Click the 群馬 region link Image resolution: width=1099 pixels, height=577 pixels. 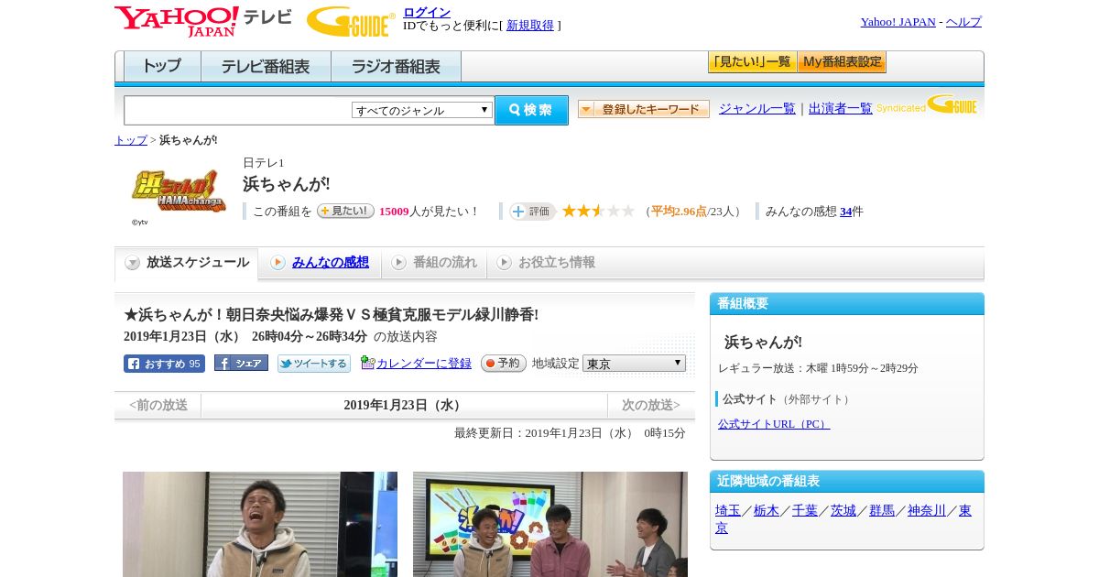click(x=882, y=510)
